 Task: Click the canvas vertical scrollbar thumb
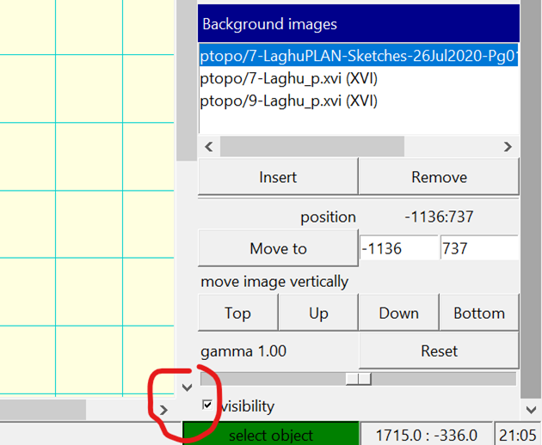point(187,80)
